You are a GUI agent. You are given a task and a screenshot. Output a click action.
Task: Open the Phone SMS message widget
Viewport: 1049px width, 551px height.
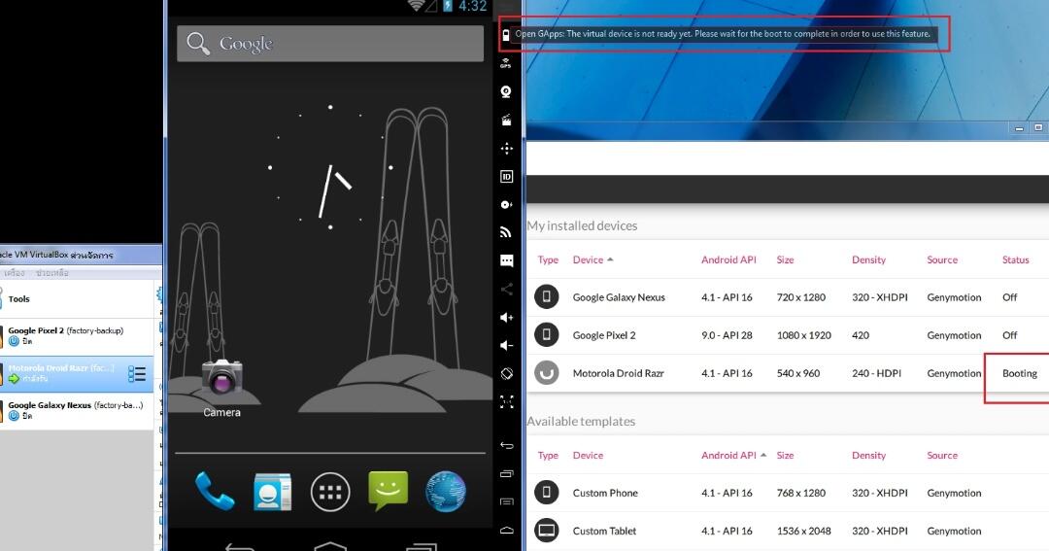click(x=506, y=261)
